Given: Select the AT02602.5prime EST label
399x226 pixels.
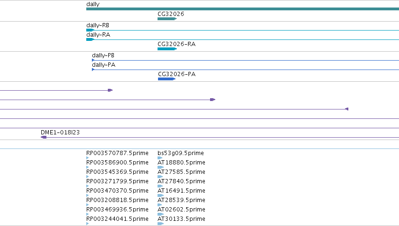Looking at the screenshot, I should [x=181, y=210].
